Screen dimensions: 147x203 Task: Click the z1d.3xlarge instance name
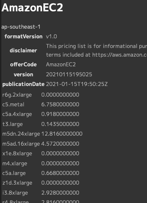pos(17,183)
